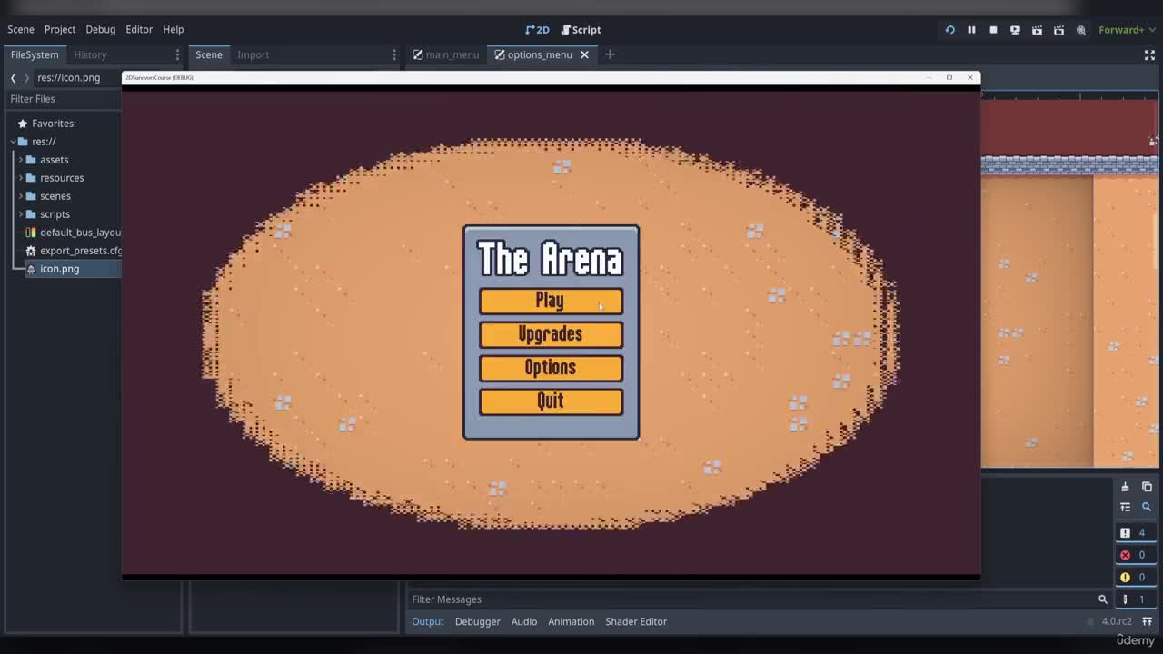
Task: Toggle distraction-free mode icon
Action: point(1149,54)
